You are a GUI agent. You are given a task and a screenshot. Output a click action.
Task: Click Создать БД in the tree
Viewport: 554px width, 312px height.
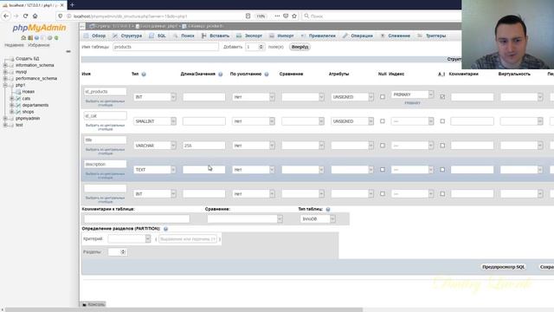pos(27,59)
